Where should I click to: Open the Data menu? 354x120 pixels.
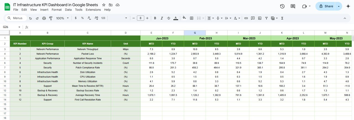(68, 10)
